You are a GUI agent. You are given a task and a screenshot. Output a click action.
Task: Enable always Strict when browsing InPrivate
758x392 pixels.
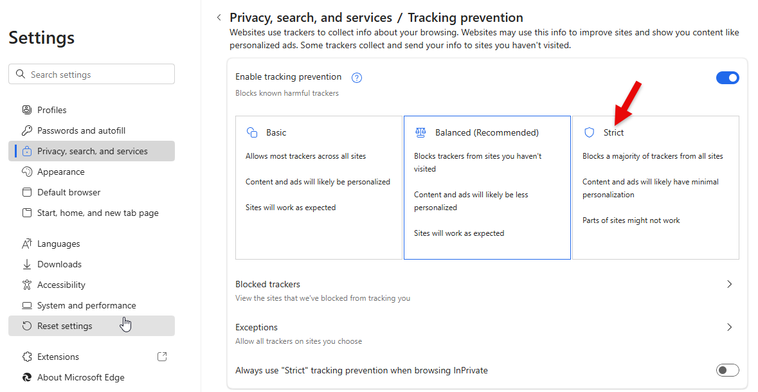(728, 370)
